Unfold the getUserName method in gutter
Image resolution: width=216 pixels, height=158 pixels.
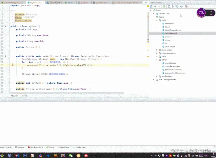(10, 89)
